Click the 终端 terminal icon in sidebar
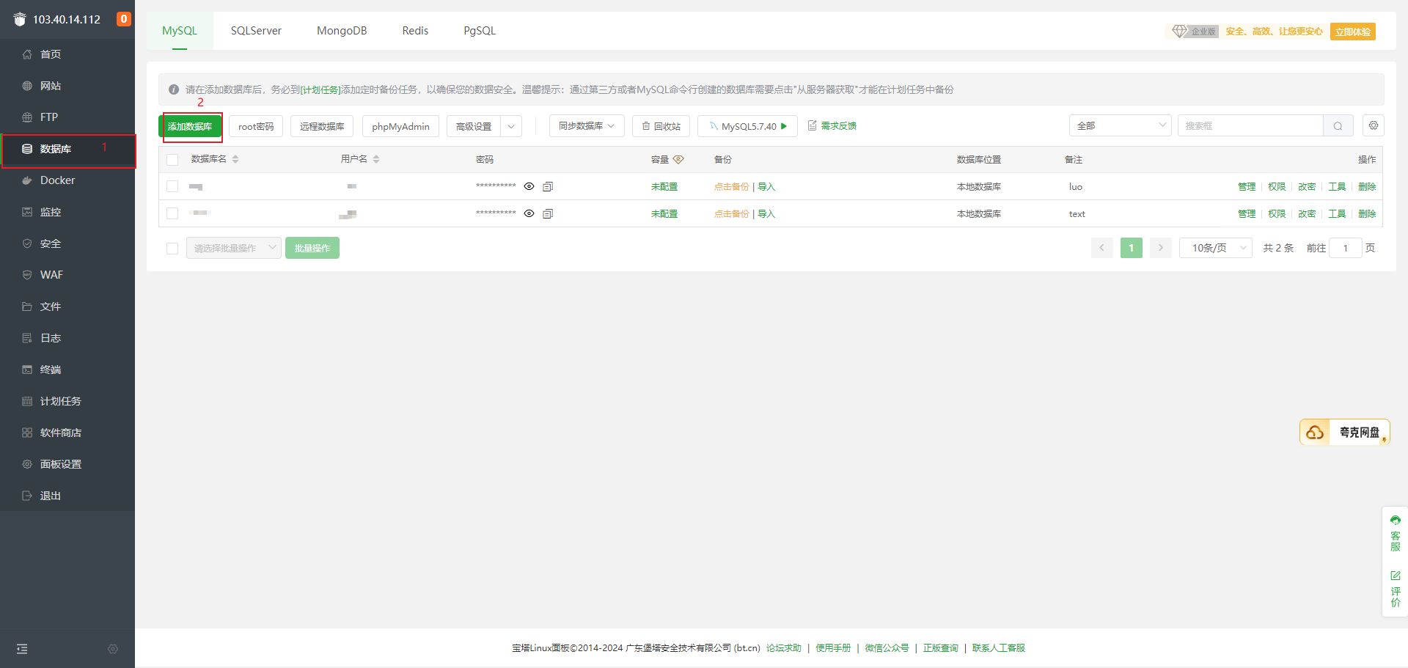 [x=27, y=370]
